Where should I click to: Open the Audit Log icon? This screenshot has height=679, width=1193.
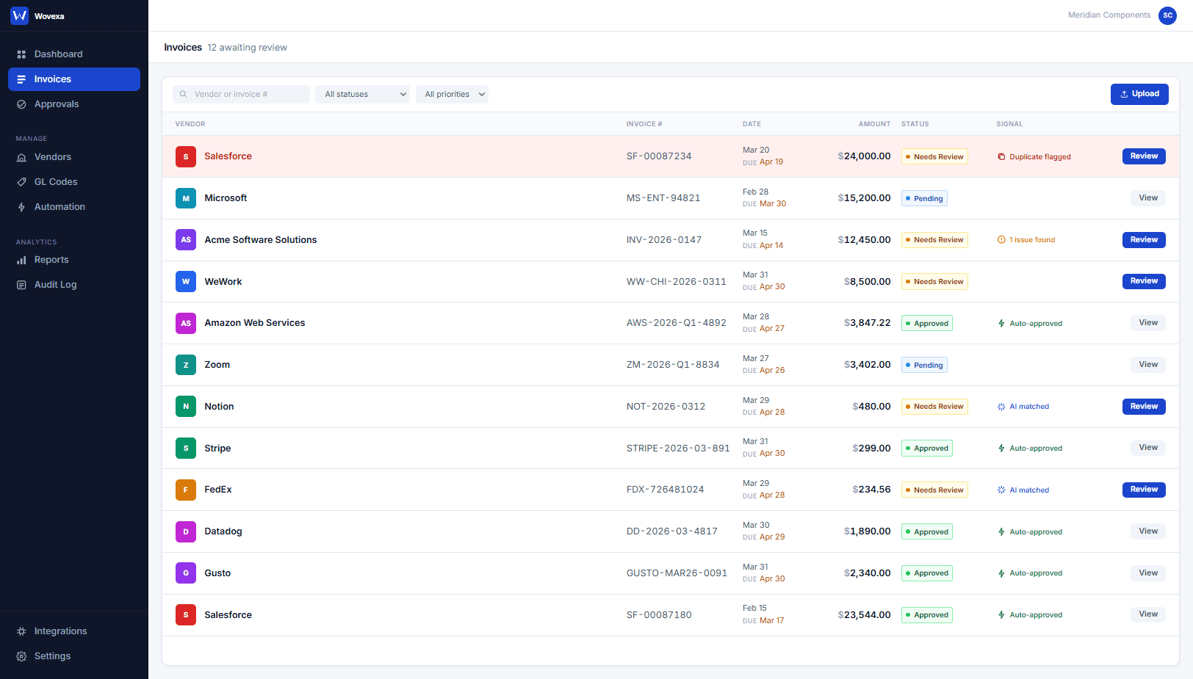coord(21,284)
